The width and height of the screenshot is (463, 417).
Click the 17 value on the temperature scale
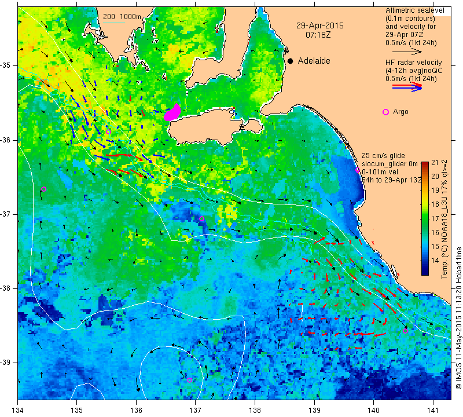[x=435, y=218]
